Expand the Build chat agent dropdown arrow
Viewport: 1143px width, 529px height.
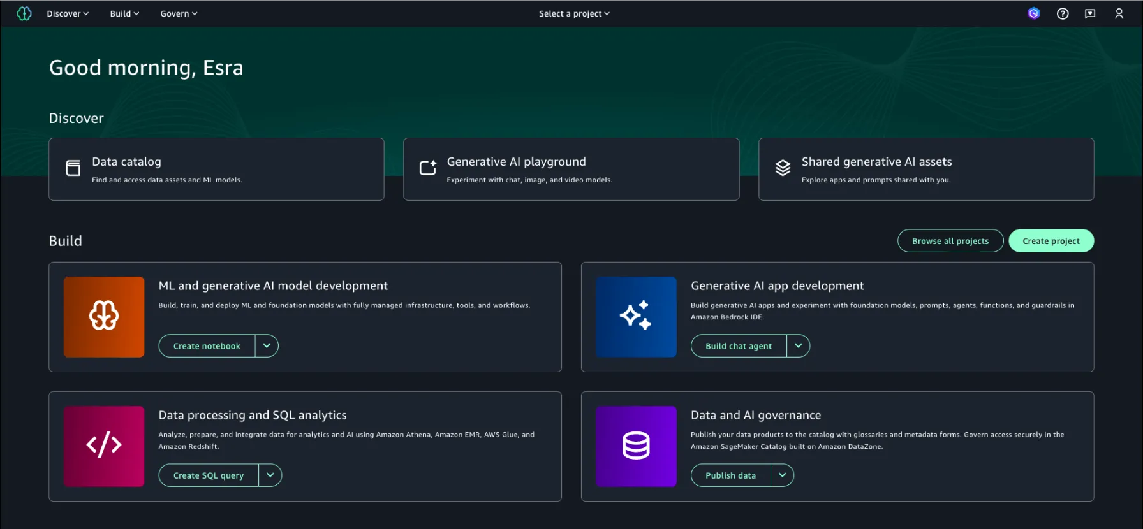[x=799, y=346]
